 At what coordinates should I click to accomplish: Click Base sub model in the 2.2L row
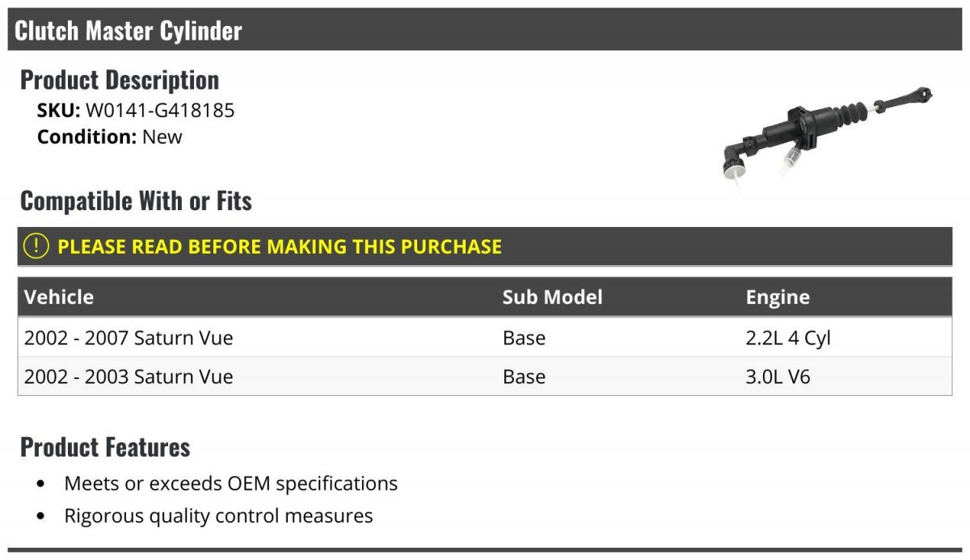pos(524,338)
